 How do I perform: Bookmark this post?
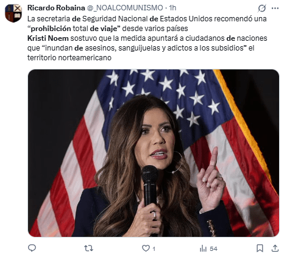(260, 248)
